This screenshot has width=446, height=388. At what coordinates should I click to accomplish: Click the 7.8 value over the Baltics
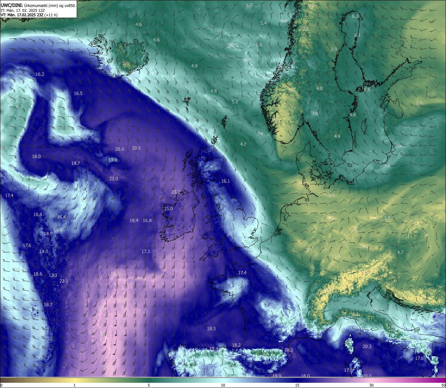[399, 147]
